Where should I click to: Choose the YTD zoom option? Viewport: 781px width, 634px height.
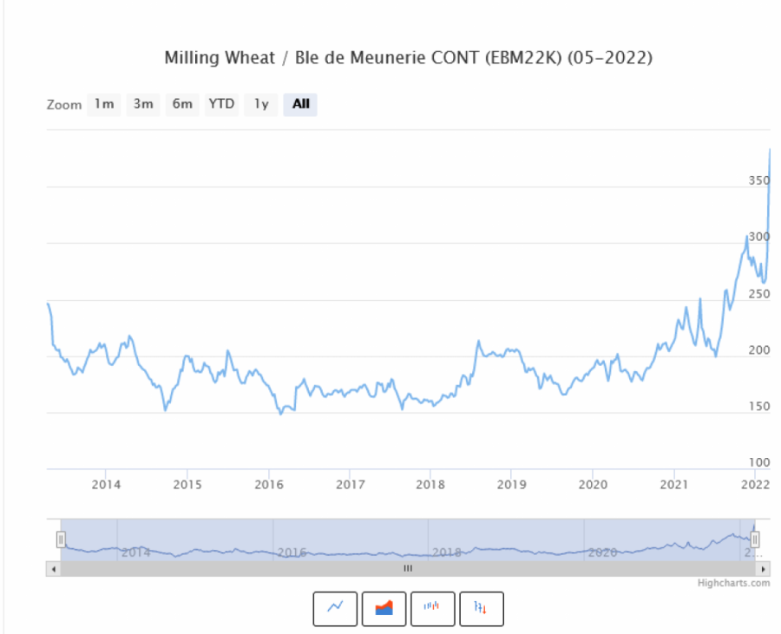point(221,105)
